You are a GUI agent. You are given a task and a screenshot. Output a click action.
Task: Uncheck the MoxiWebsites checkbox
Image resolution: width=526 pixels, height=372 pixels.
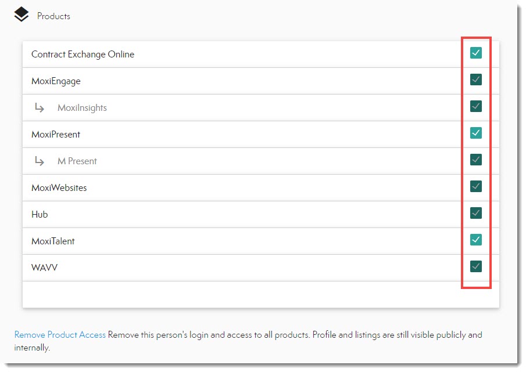(476, 187)
